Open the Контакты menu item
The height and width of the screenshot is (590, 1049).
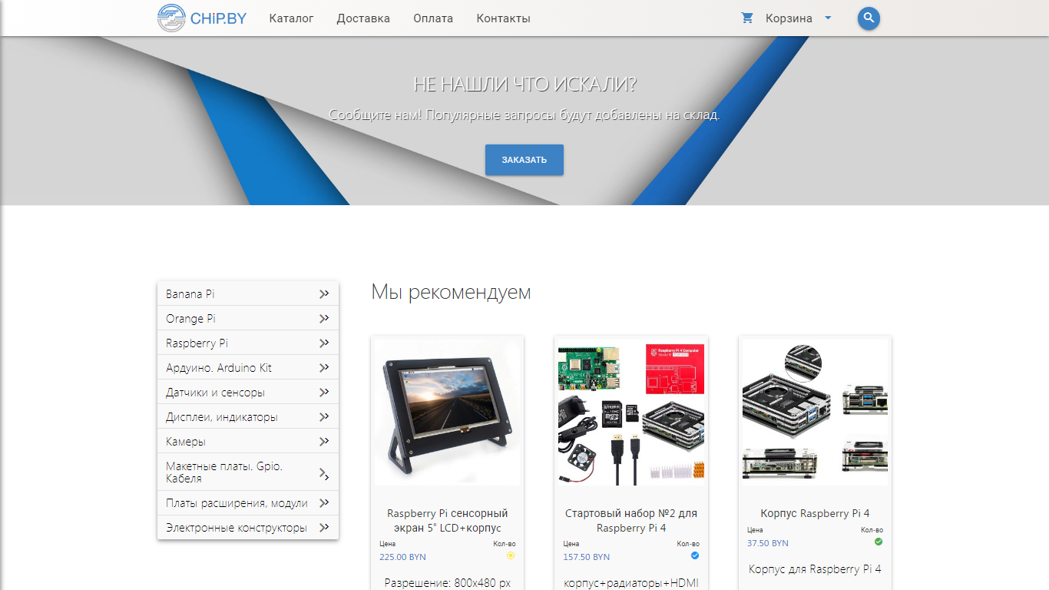[x=503, y=18]
